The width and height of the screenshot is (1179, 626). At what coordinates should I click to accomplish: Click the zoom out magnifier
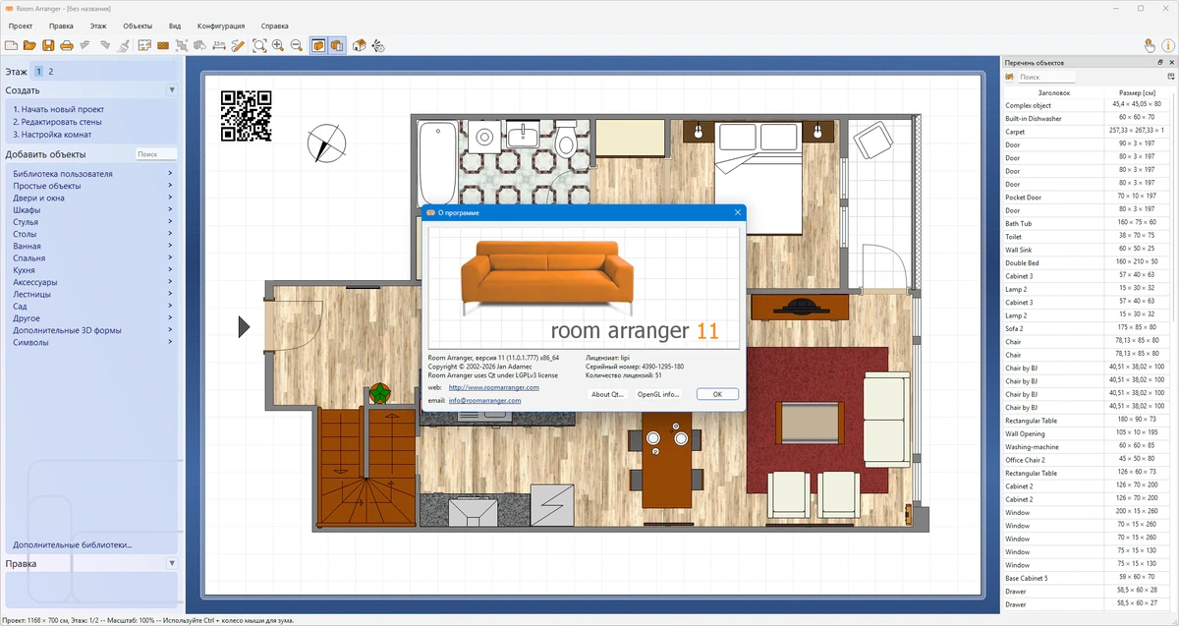pos(297,45)
